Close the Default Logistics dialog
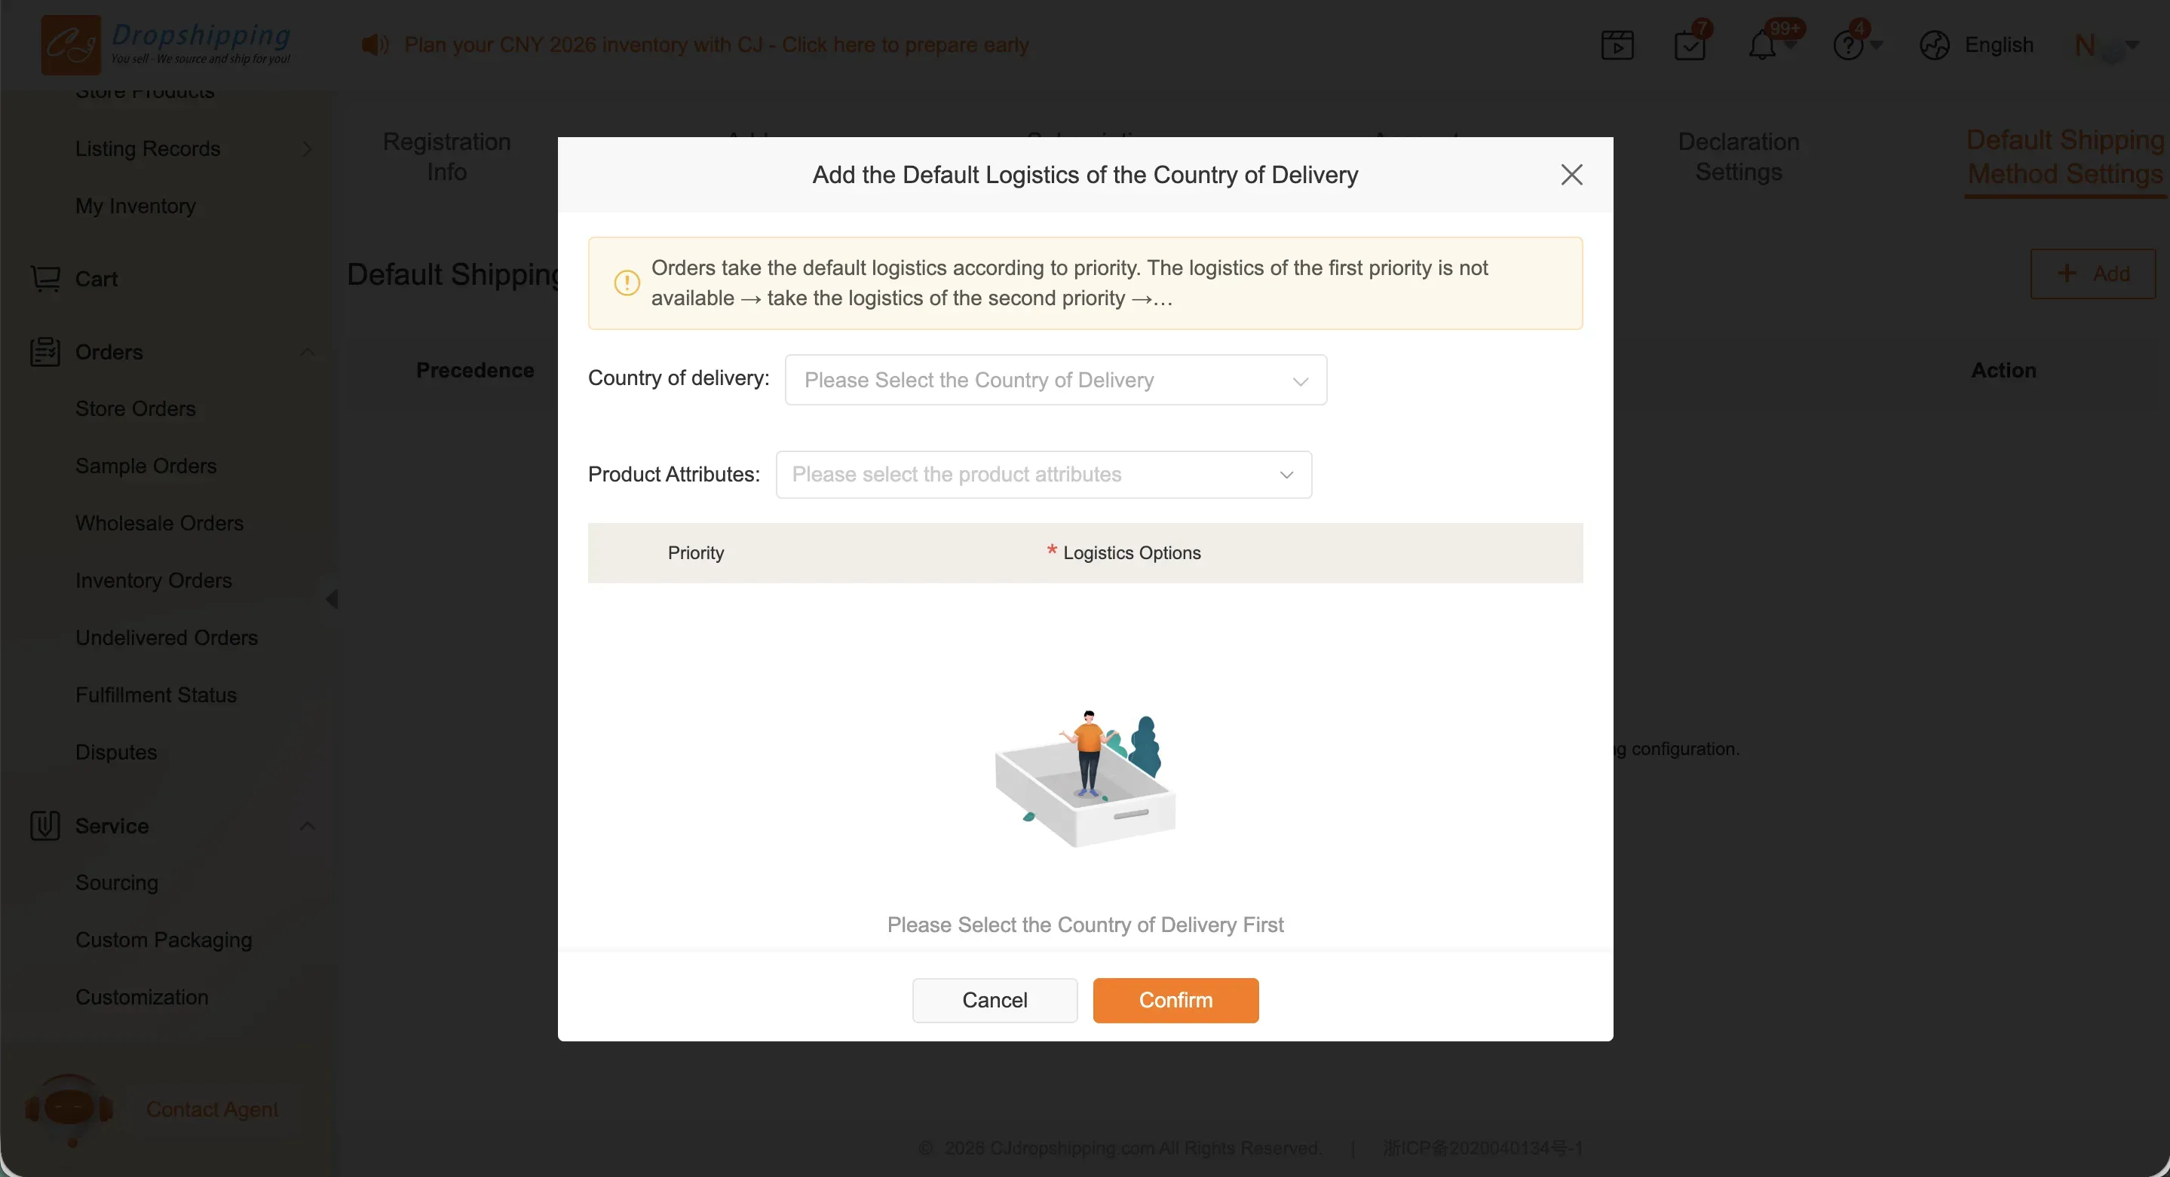Screen dimensions: 2170x1177 tap(1572, 175)
